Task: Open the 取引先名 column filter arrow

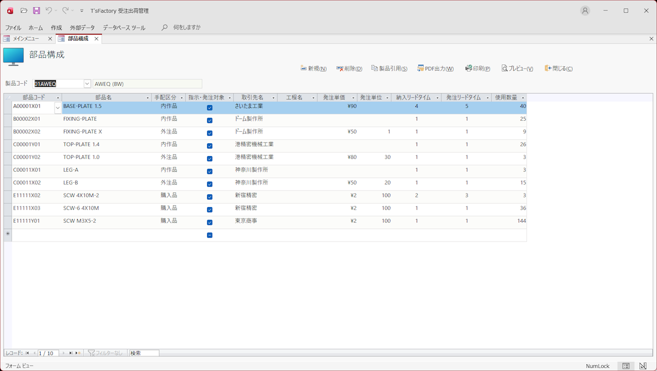Action: [x=273, y=98]
